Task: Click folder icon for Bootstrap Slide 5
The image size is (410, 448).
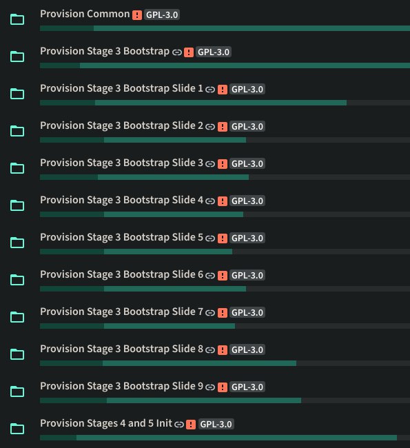Action: pyautogui.click(x=17, y=243)
